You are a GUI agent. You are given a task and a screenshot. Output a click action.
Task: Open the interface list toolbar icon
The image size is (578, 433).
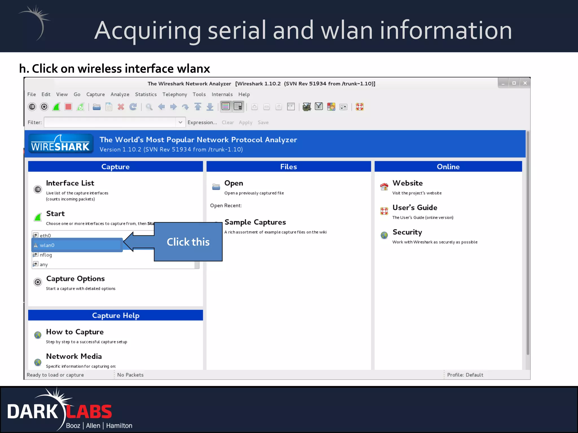[32, 107]
